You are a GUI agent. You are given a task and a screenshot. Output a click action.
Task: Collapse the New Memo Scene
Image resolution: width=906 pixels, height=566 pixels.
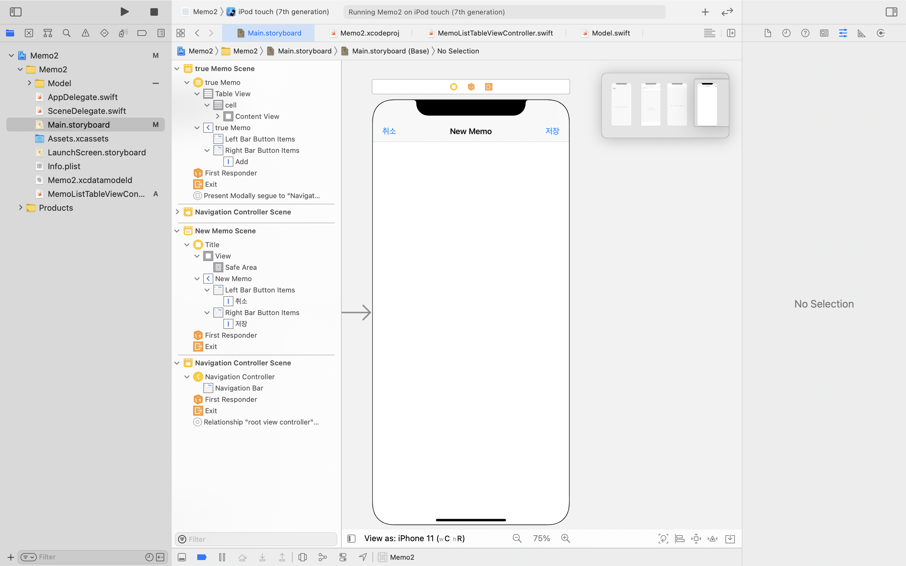point(177,231)
